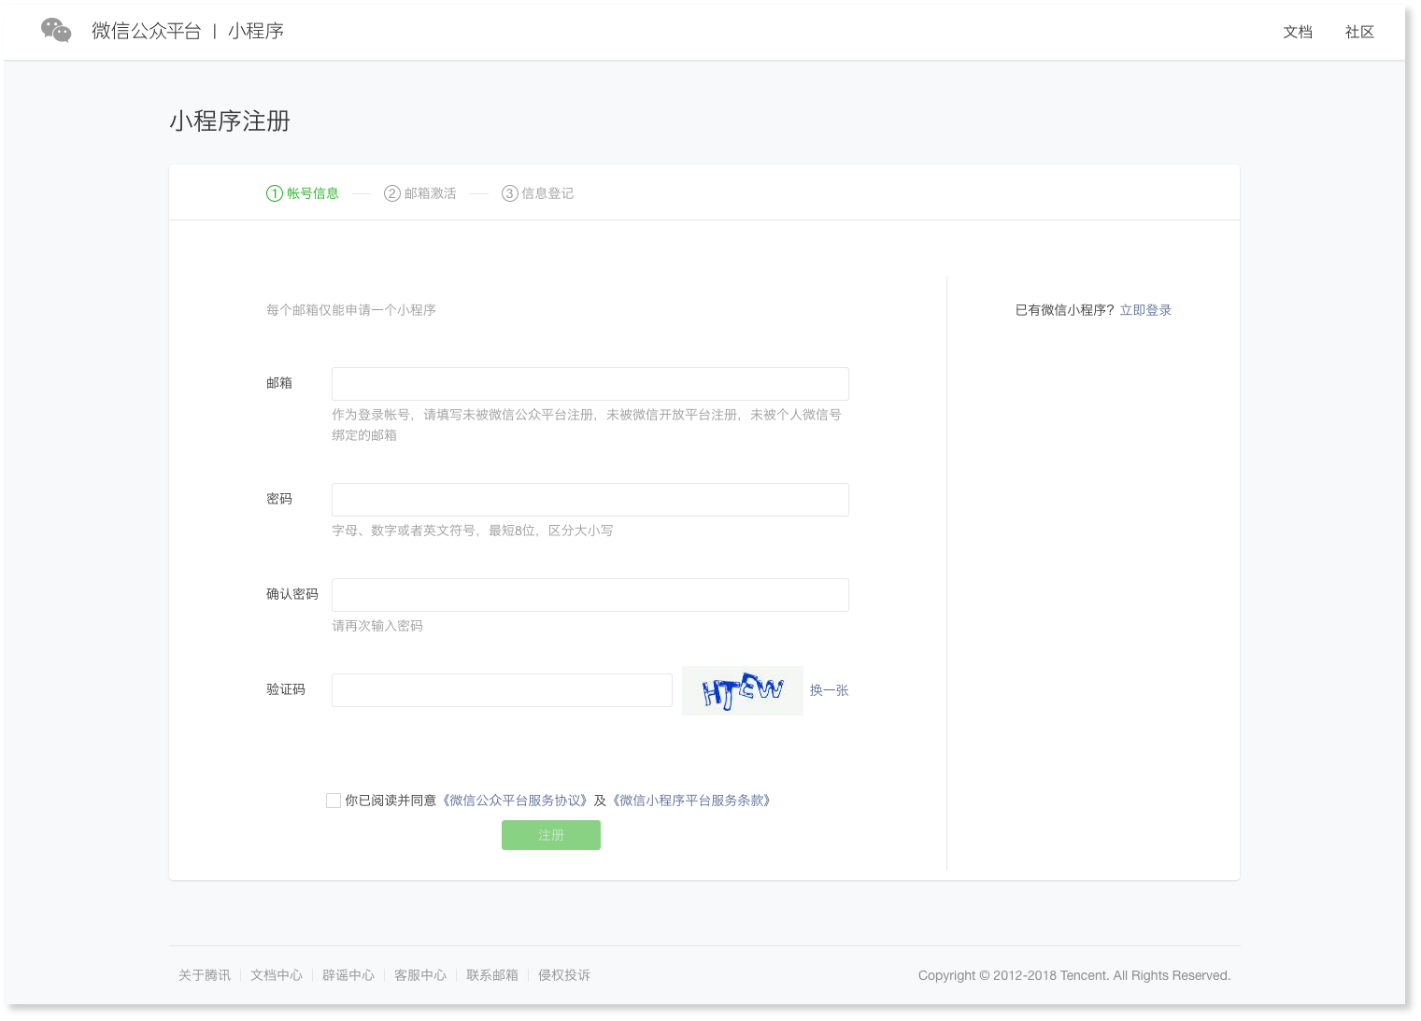Open the 社区 menu item
The height and width of the screenshot is (1021, 1421).
point(1359,32)
